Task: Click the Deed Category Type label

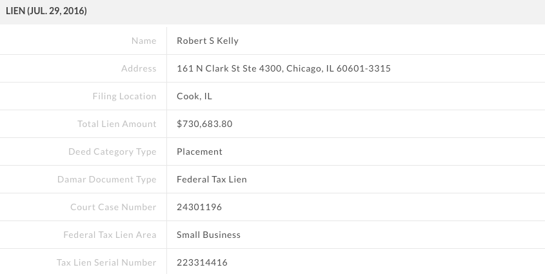Action: (x=112, y=152)
